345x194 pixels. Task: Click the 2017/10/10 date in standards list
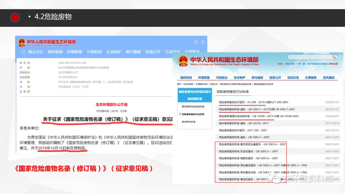(x=332, y=123)
